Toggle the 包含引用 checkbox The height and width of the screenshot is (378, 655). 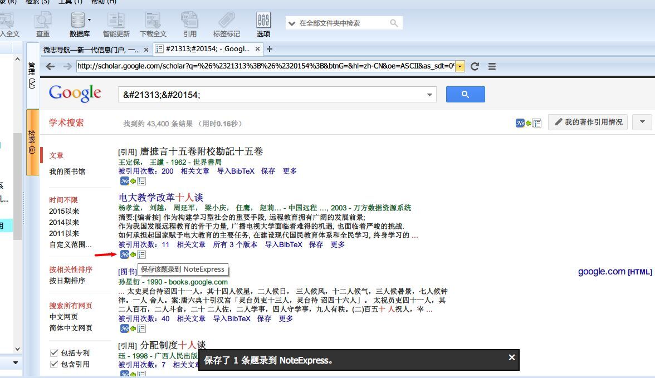tap(54, 364)
